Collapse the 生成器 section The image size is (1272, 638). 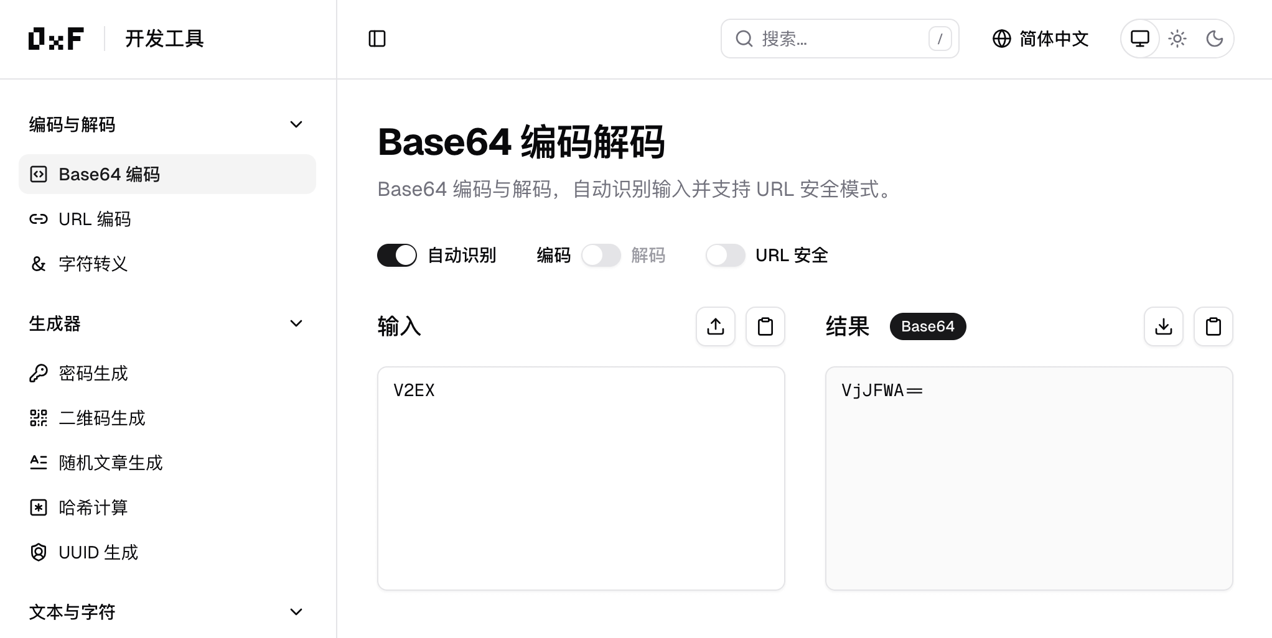pos(296,323)
